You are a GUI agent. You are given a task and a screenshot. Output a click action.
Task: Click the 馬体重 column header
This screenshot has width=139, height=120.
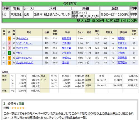[x=109, y=32]
